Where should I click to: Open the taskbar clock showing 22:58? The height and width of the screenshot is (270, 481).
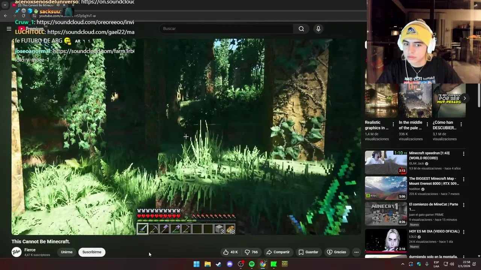click(x=463, y=264)
